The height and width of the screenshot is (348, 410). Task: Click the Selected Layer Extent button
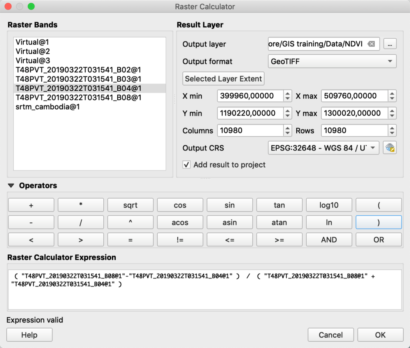click(223, 79)
